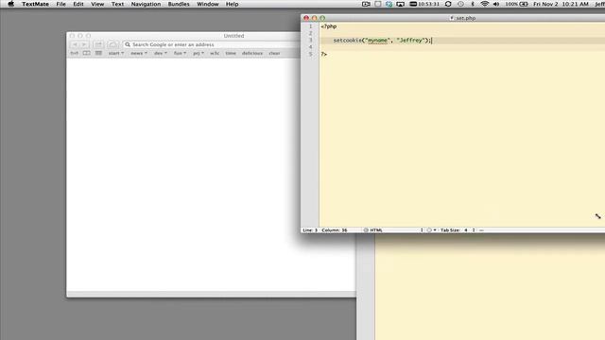Open the 'time' bookmark
Image resolution: width=605 pixels, height=340 pixels.
tap(231, 53)
